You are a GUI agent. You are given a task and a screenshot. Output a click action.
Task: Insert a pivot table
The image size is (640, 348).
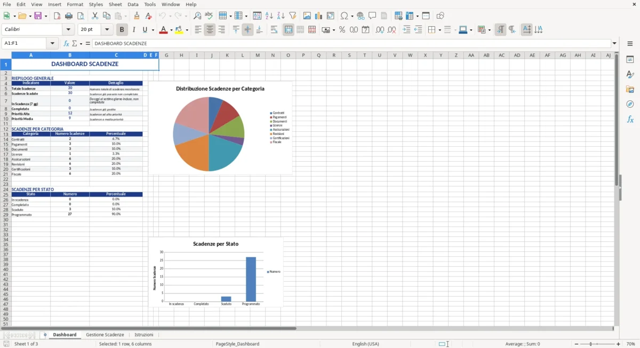click(x=331, y=16)
